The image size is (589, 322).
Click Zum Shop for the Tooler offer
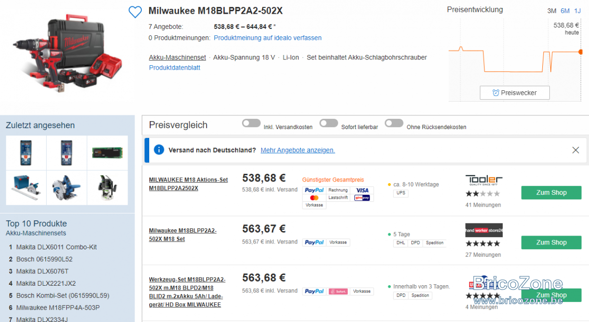(551, 192)
